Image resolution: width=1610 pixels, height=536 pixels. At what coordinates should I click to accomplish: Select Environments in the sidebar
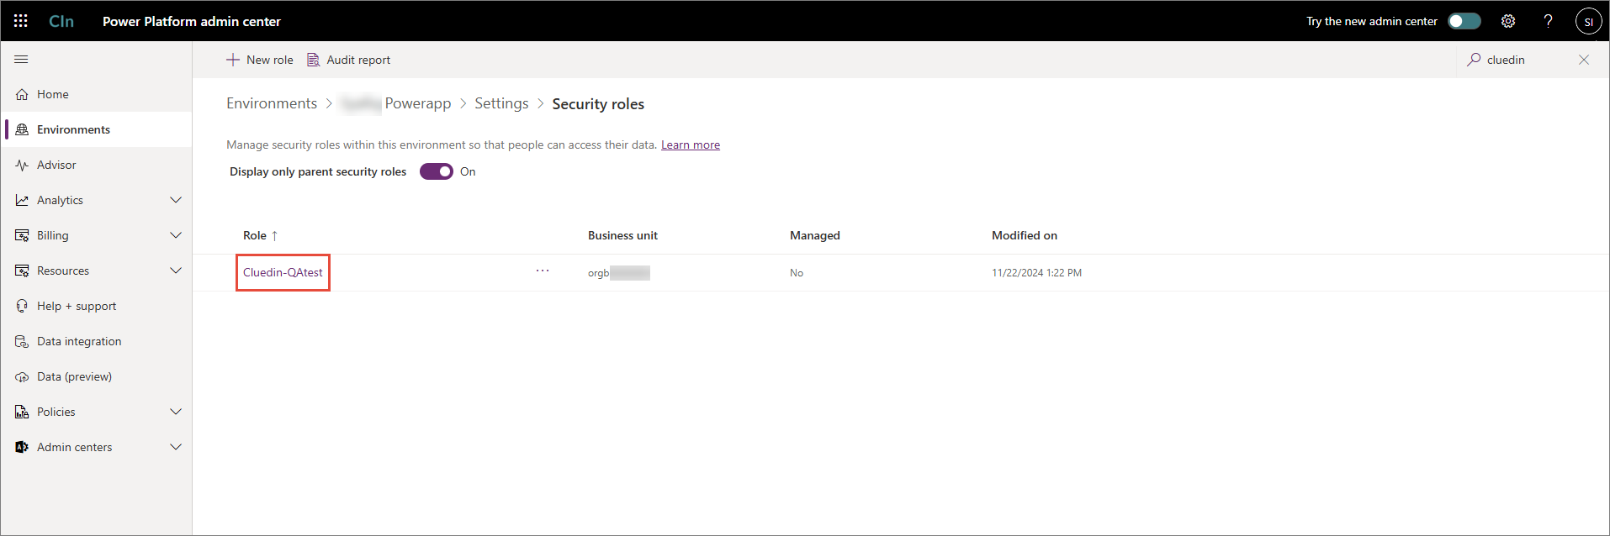pyautogui.click(x=97, y=129)
